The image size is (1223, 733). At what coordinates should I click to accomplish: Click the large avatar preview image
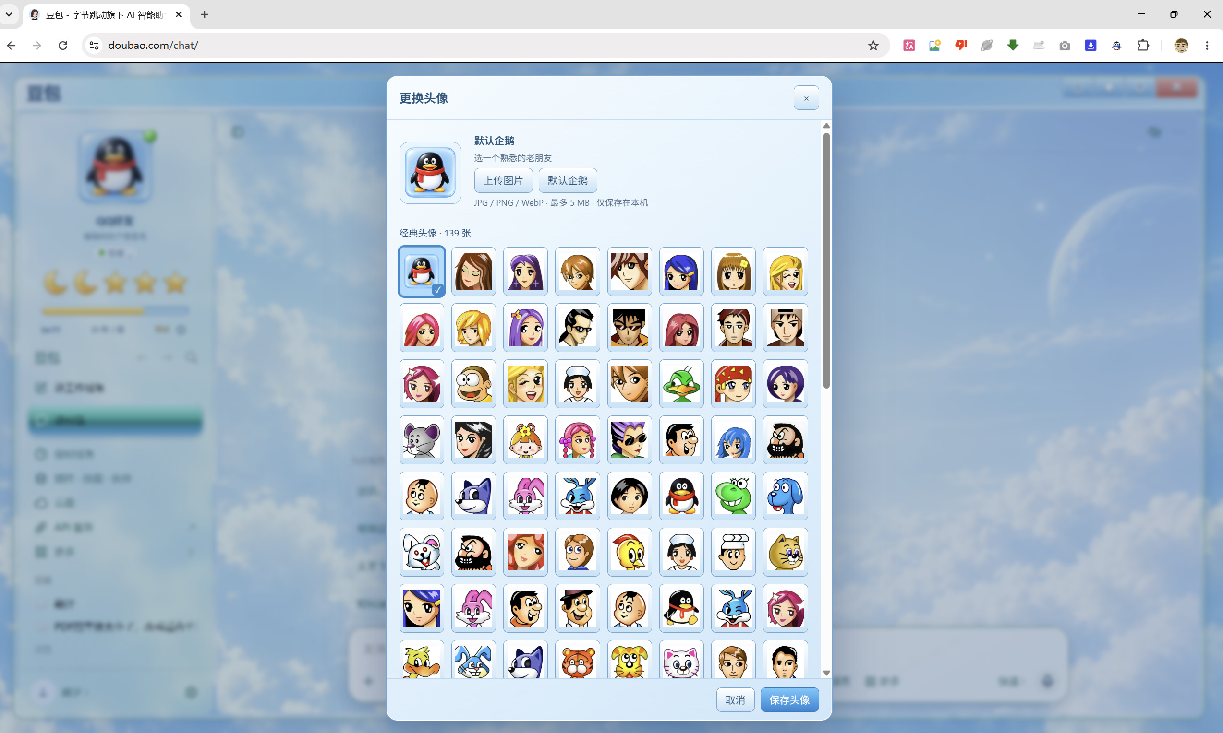coord(430,173)
